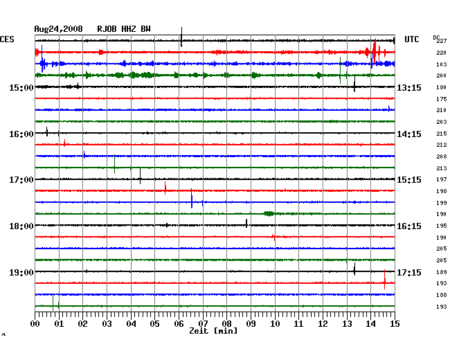Select the DC offset value 195
Image resolution: width=450 pixels, height=342 pixels.
(x=442, y=226)
